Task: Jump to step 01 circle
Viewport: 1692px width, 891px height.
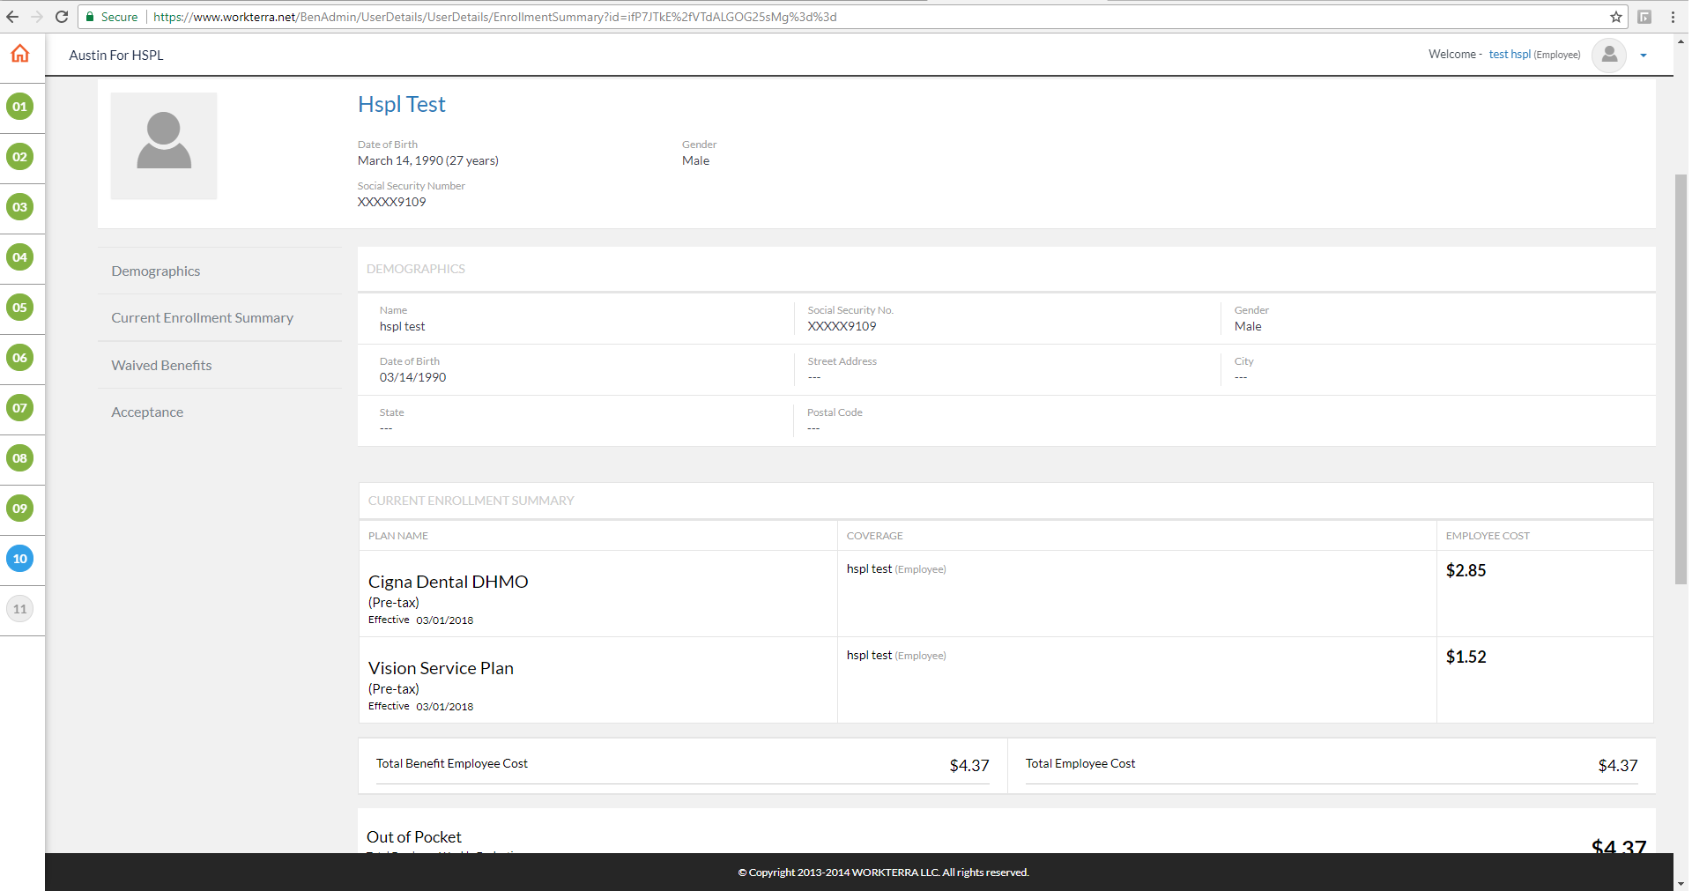Action: (x=19, y=107)
